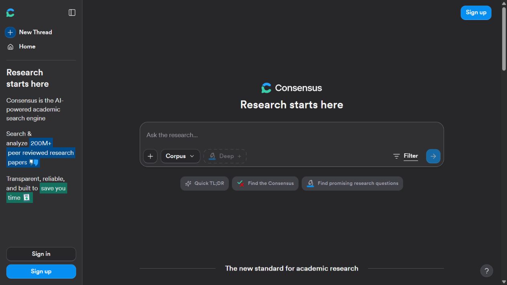The height and width of the screenshot is (285, 507).
Task: Click the check-cross icon on Find the Consensus
Action: pyautogui.click(x=240, y=183)
